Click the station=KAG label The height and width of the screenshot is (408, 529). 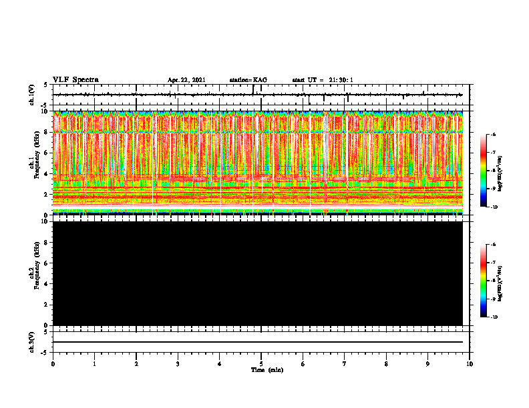248,80
